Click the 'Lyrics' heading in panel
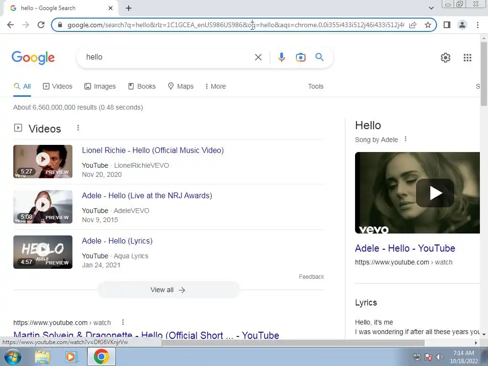This screenshot has width=488, height=366. pos(366,303)
